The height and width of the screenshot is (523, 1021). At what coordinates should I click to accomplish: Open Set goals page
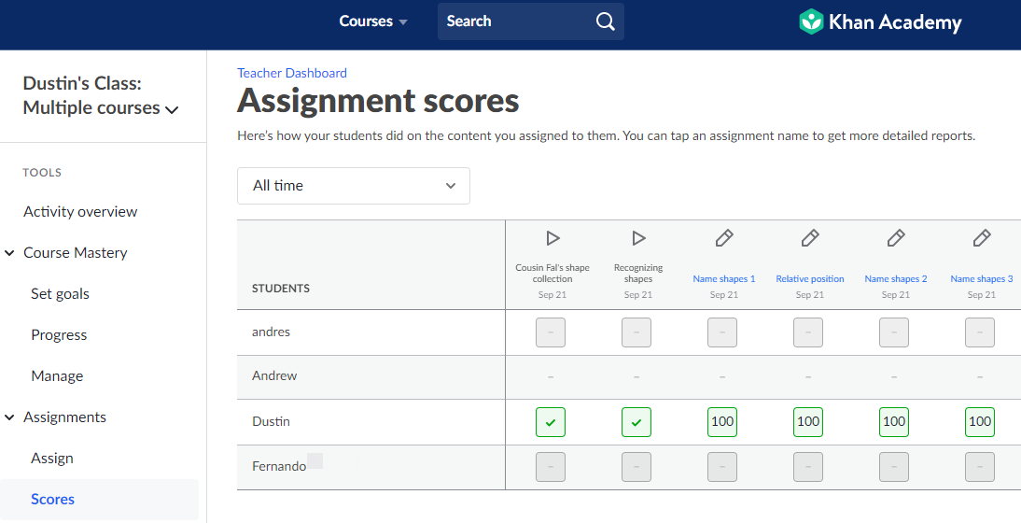tap(60, 294)
